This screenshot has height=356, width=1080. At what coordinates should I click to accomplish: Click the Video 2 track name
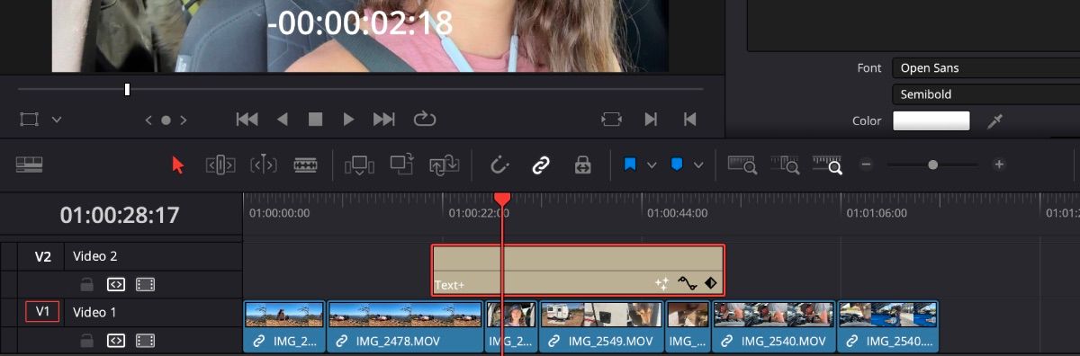[95, 256]
